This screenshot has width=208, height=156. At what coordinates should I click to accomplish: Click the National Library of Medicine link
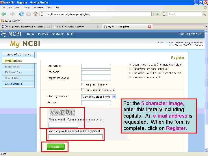188,42
